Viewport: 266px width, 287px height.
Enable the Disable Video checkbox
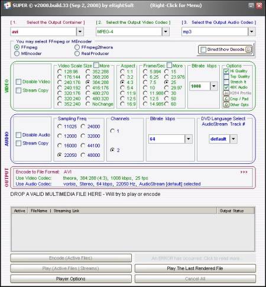pos(18,82)
